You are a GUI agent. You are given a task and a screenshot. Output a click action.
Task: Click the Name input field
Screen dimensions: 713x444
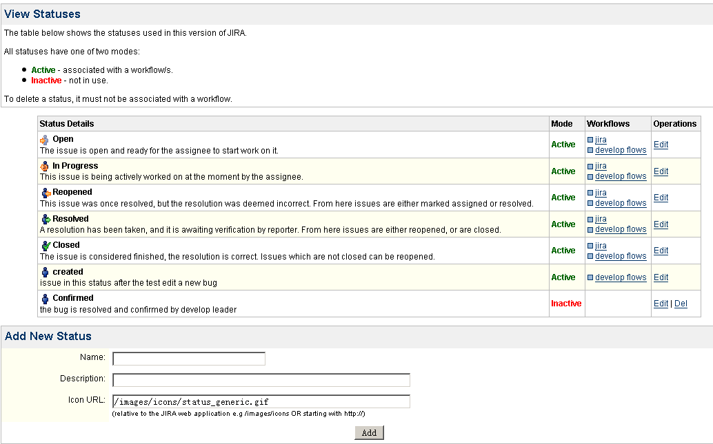[x=189, y=359]
